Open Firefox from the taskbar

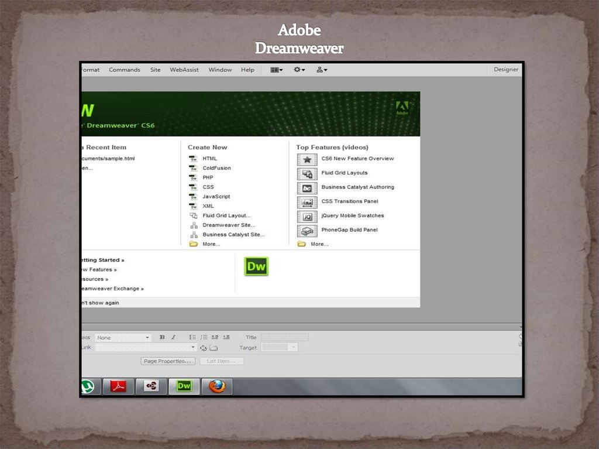pos(217,386)
